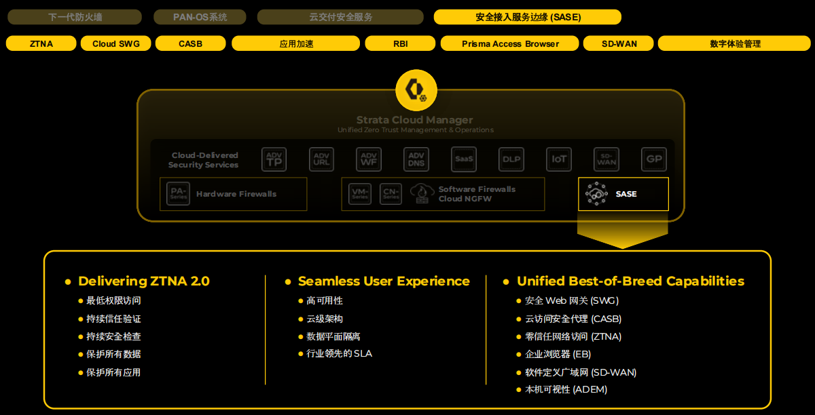Click the IoT security icon
This screenshot has height=415, width=815.
[x=559, y=159]
